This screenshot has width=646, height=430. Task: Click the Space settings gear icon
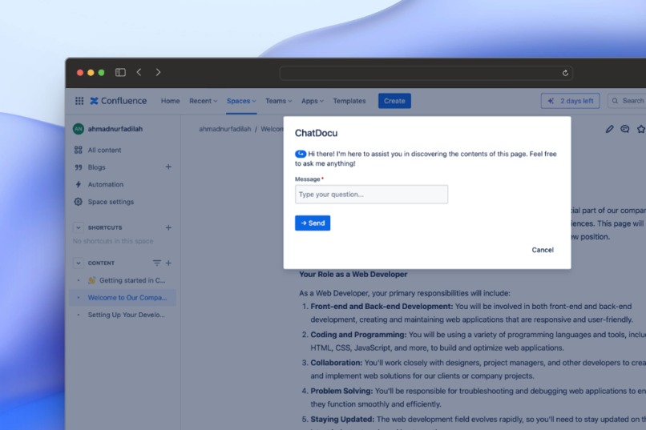click(x=79, y=202)
